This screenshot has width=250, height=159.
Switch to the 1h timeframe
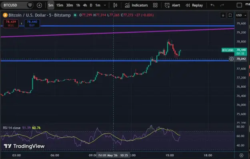pos(78,5)
